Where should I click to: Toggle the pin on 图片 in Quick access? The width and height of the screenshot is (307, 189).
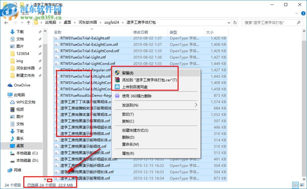tap(40, 46)
